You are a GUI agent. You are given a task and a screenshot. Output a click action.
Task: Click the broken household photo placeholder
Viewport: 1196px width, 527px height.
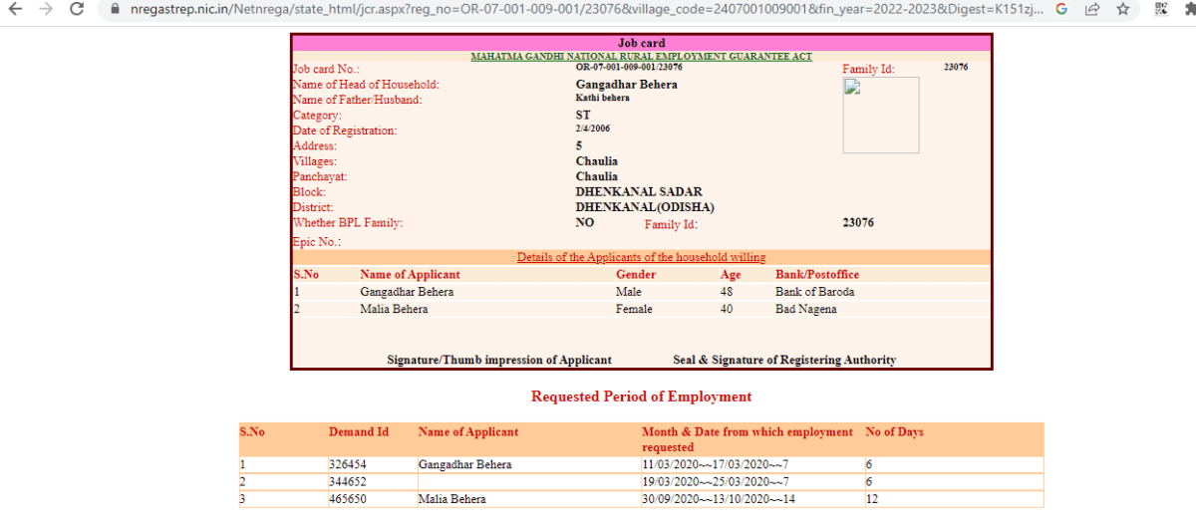point(880,116)
